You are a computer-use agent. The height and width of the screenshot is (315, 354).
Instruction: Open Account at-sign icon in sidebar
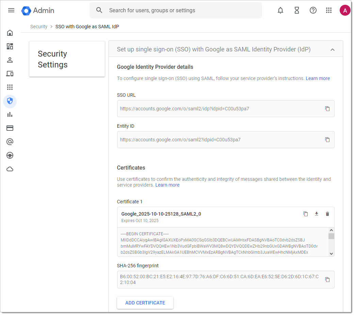pos(10,142)
